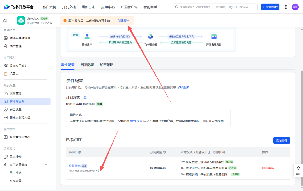Click the 删除事件 link
This screenshot has width=303, height=191.
pos(268,168)
